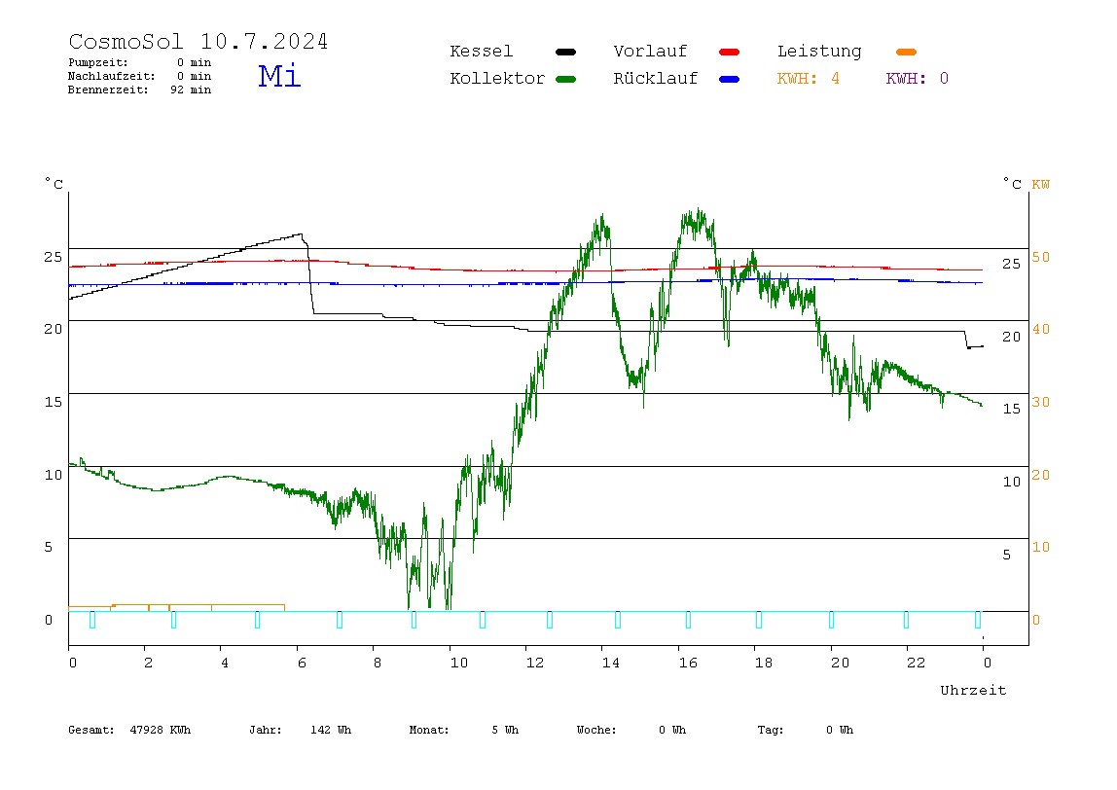The height and width of the screenshot is (790, 1117).
Task: Click the chart title 'CosmoSol 10.7.2024'
Action: (x=198, y=41)
